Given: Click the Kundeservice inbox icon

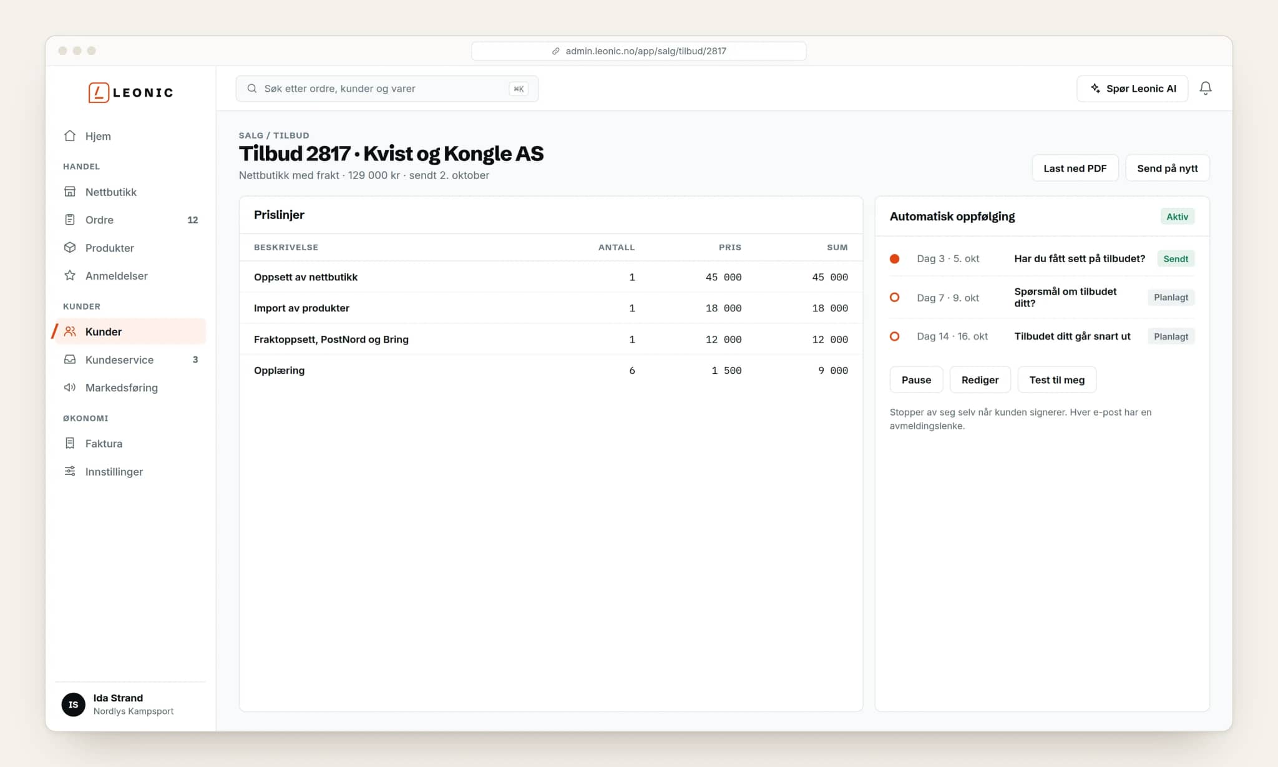Looking at the screenshot, I should (x=70, y=359).
